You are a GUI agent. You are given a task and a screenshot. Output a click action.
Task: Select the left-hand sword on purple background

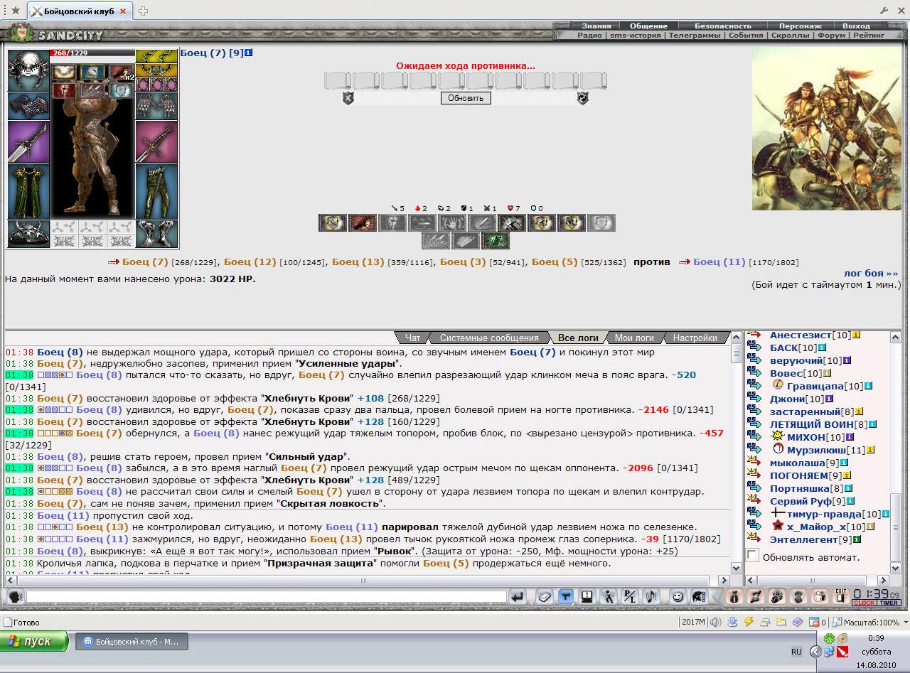28,141
